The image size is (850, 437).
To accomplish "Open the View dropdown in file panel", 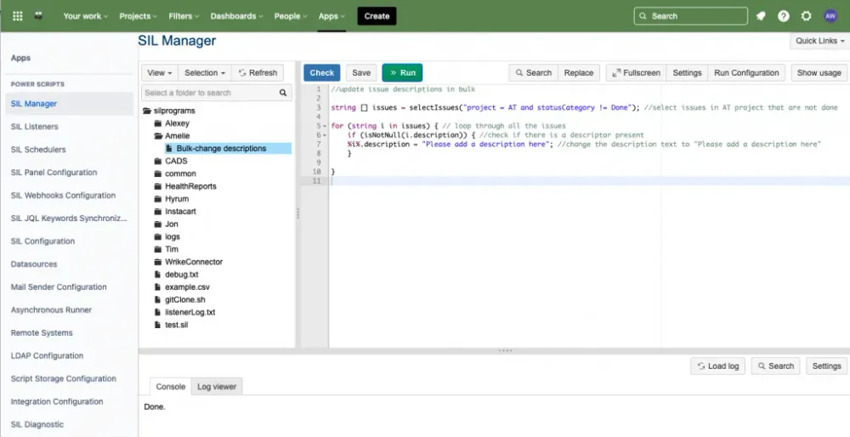I will [160, 72].
